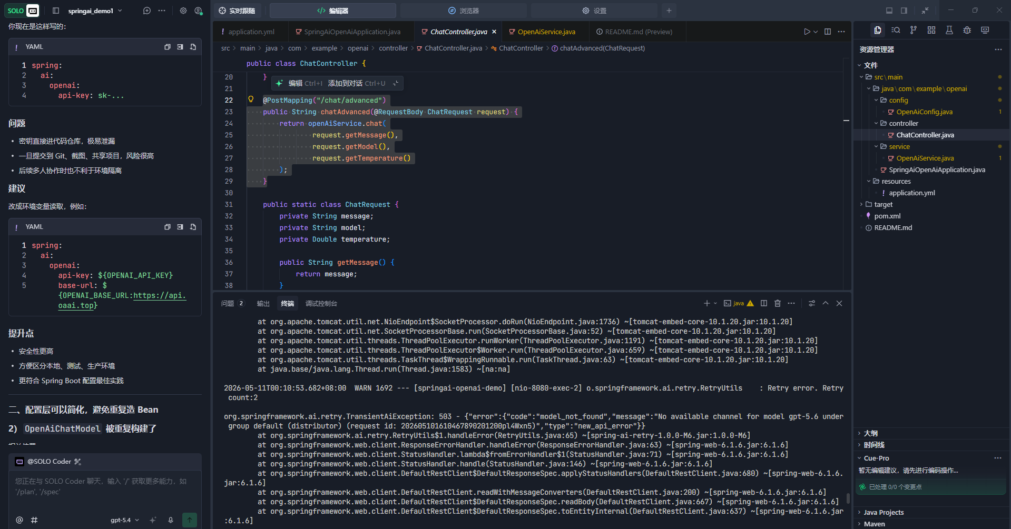
Task: Switch to SpringAiOpenAiApplication.java tab
Action: coord(351,32)
